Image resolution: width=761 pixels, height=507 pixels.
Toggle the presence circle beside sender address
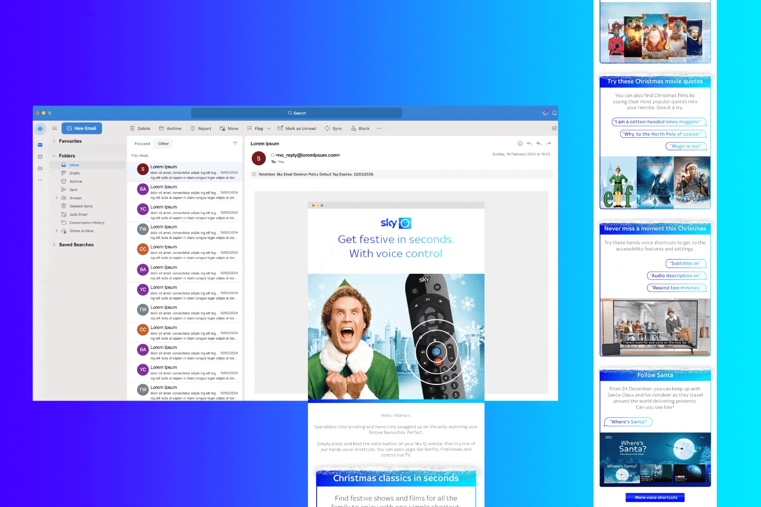point(272,155)
